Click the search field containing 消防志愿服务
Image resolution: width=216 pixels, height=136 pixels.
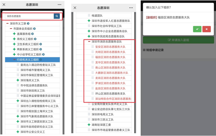click(29, 16)
